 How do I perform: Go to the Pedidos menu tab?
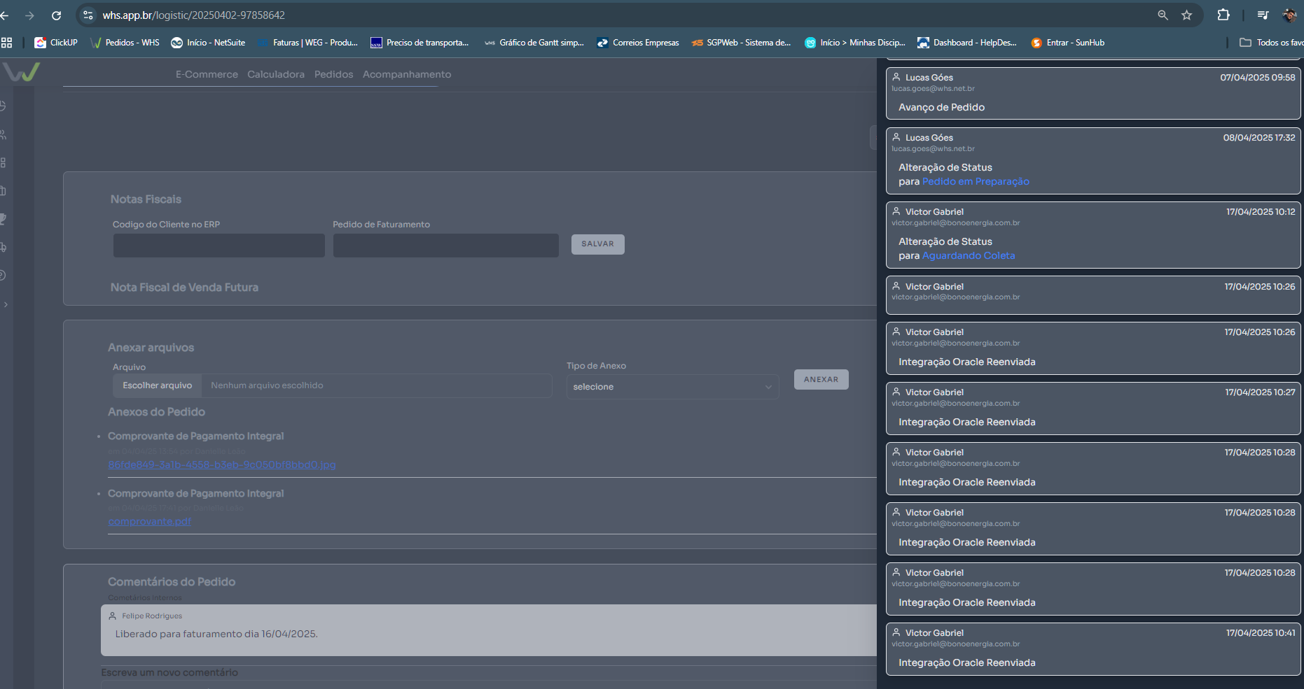(333, 74)
